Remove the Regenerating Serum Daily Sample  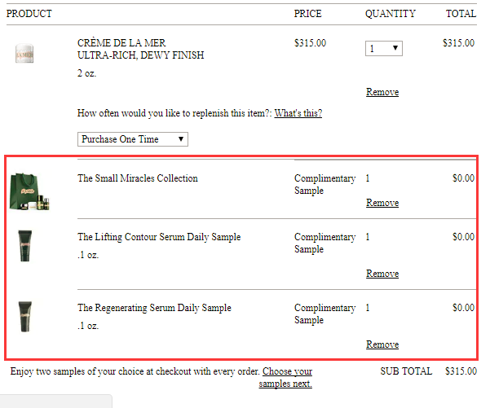[382, 344]
